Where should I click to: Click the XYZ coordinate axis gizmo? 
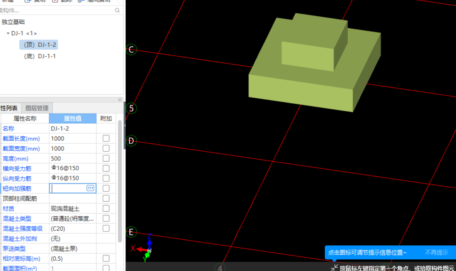(145, 249)
